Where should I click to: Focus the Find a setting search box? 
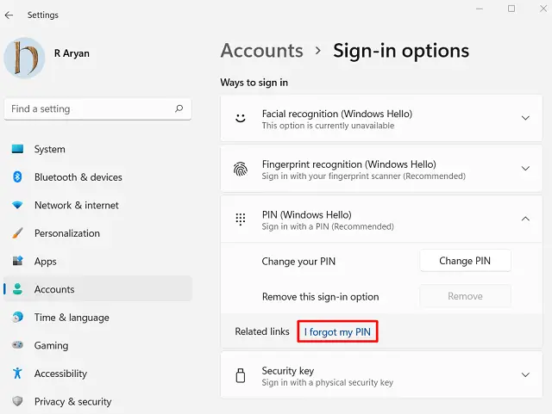97,109
